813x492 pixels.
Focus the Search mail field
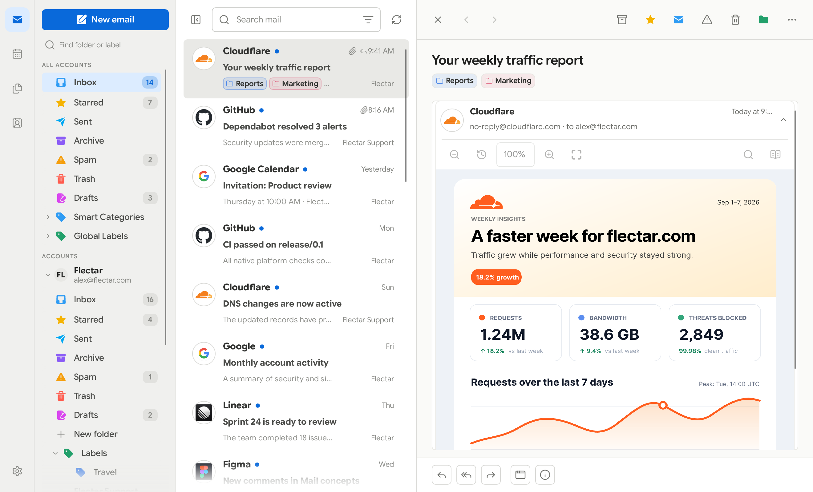pyautogui.click(x=296, y=20)
